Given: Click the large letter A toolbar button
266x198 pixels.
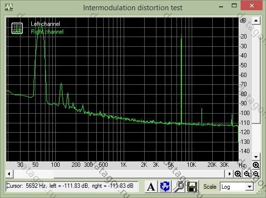Looking at the screenshot, I should 151,186.
